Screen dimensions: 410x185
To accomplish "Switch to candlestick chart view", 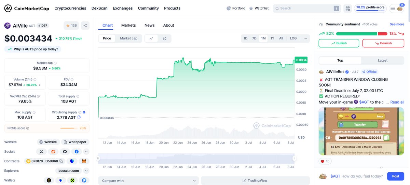I will coord(164,38).
